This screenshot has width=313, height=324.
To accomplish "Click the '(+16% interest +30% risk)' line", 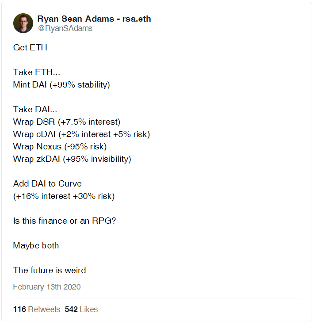I will click(x=64, y=196).
